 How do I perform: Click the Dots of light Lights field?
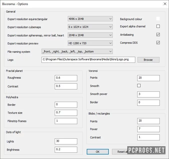point(66,141)
